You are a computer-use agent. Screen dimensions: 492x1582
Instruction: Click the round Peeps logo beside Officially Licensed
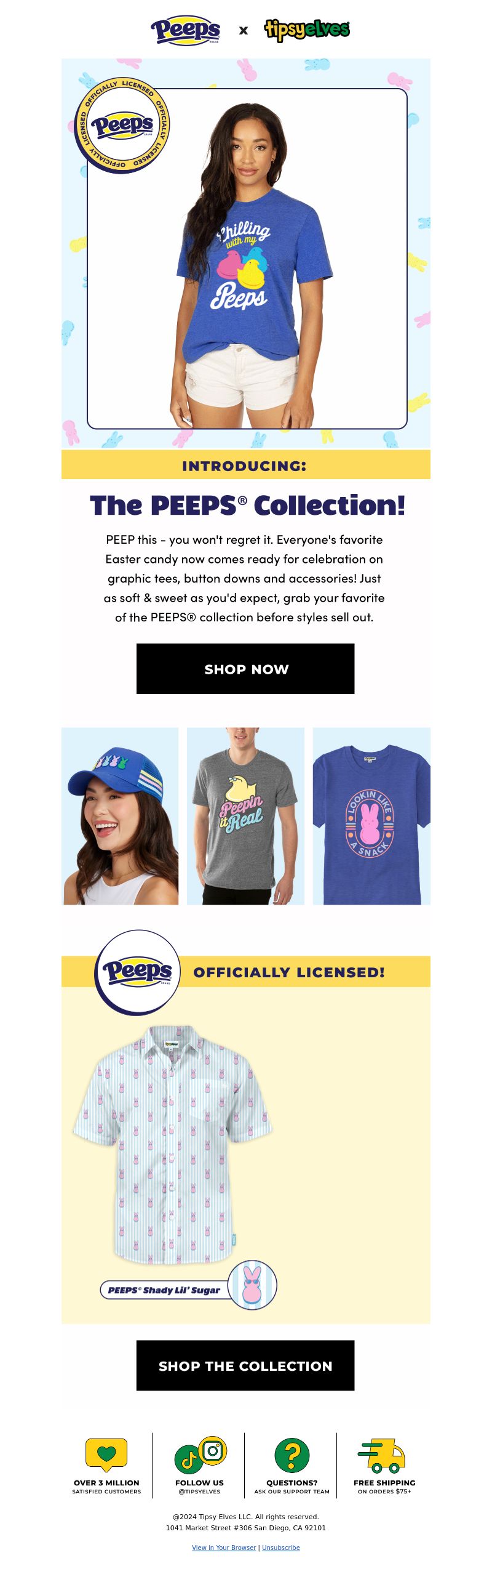137,972
